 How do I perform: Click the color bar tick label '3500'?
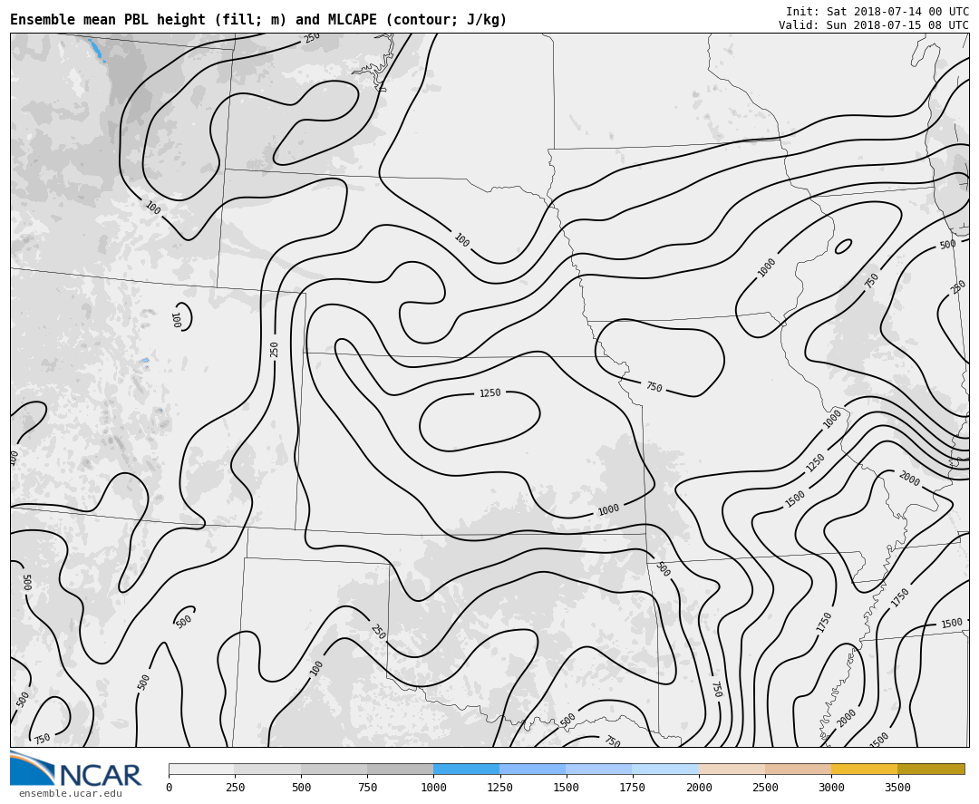click(x=897, y=787)
